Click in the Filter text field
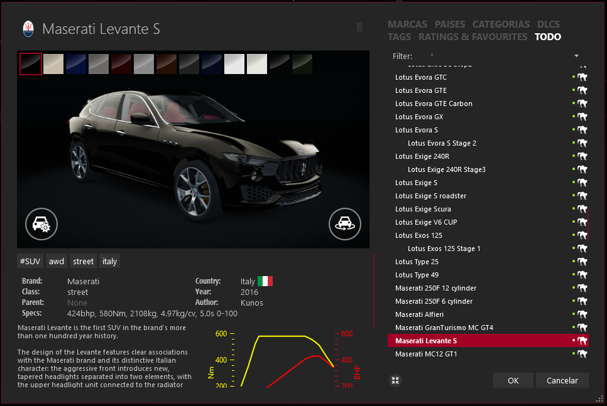The image size is (607, 406). [x=496, y=56]
